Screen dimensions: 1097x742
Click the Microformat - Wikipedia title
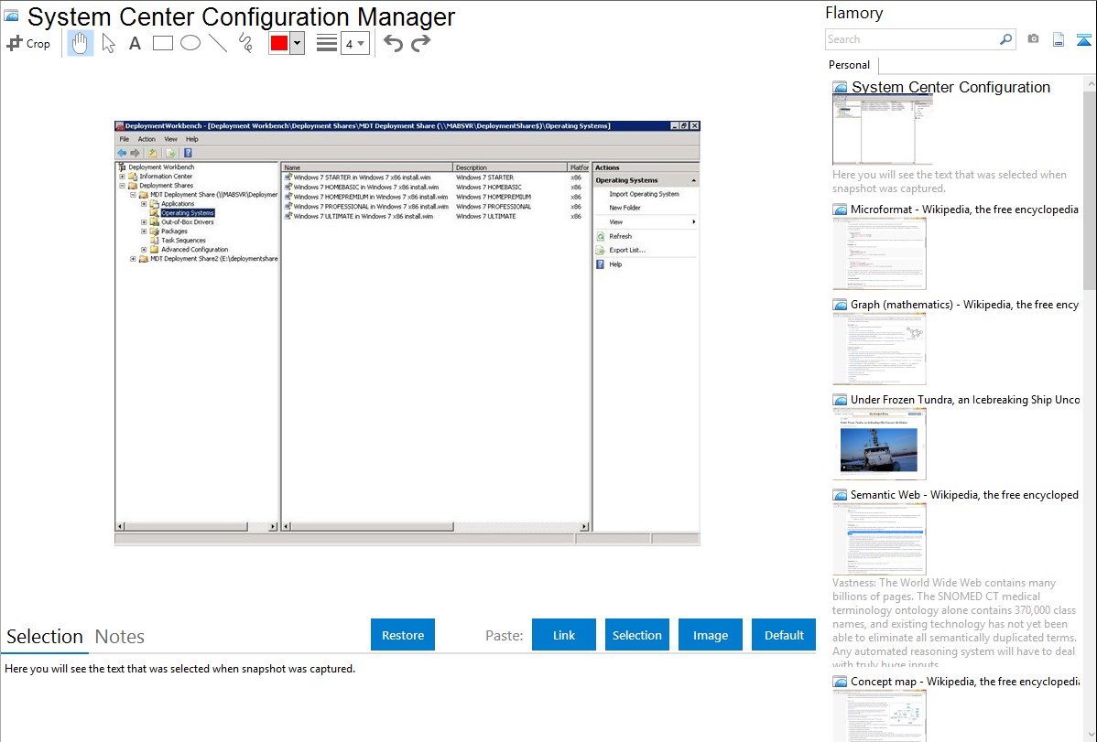coord(964,210)
